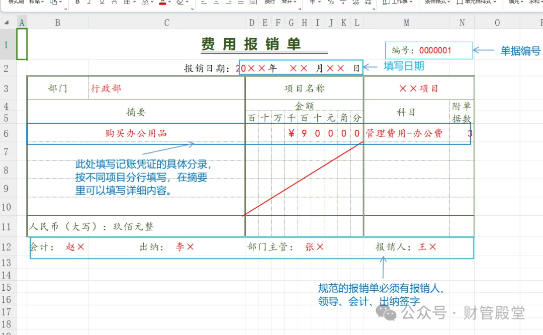Click the title 费用报销单
Image resolution: width=543 pixels, height=335 pixels.
click(x=251, y=44)
